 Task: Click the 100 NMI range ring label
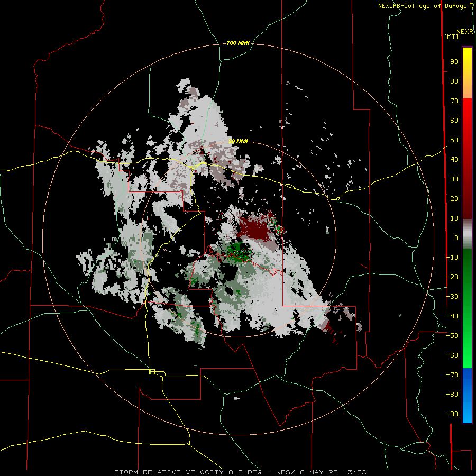pos(238,43)
